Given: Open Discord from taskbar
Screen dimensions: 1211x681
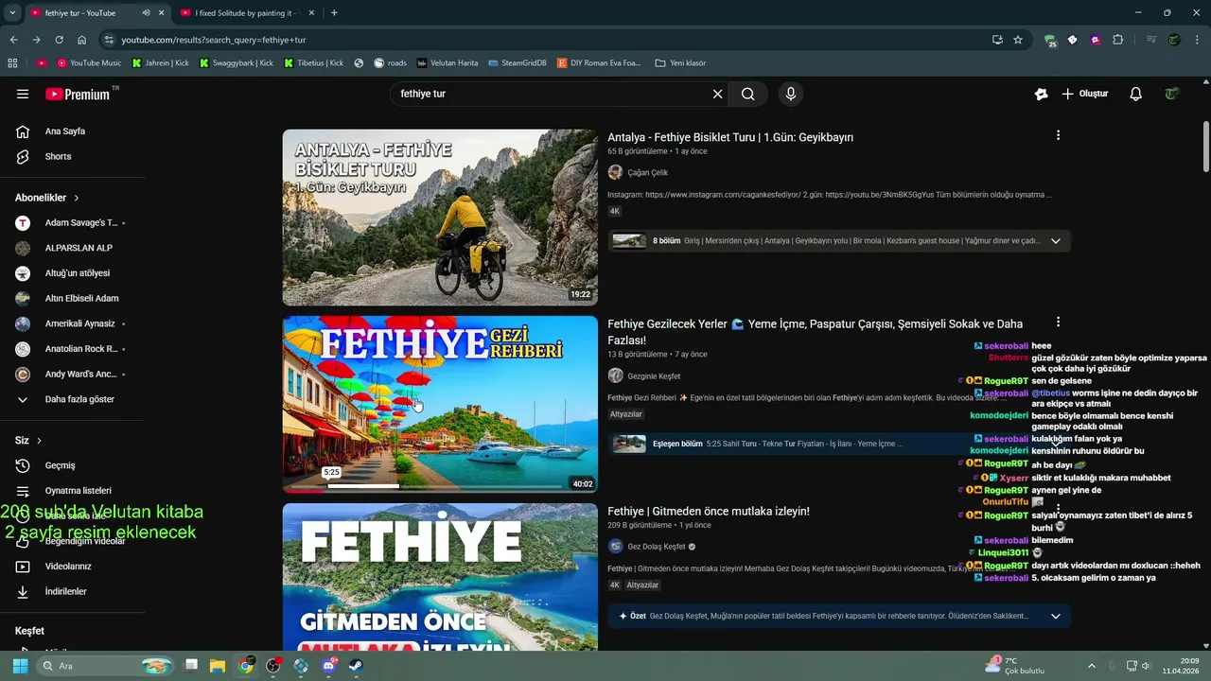Looking at the screenshot, I should (x=329, y=666).
